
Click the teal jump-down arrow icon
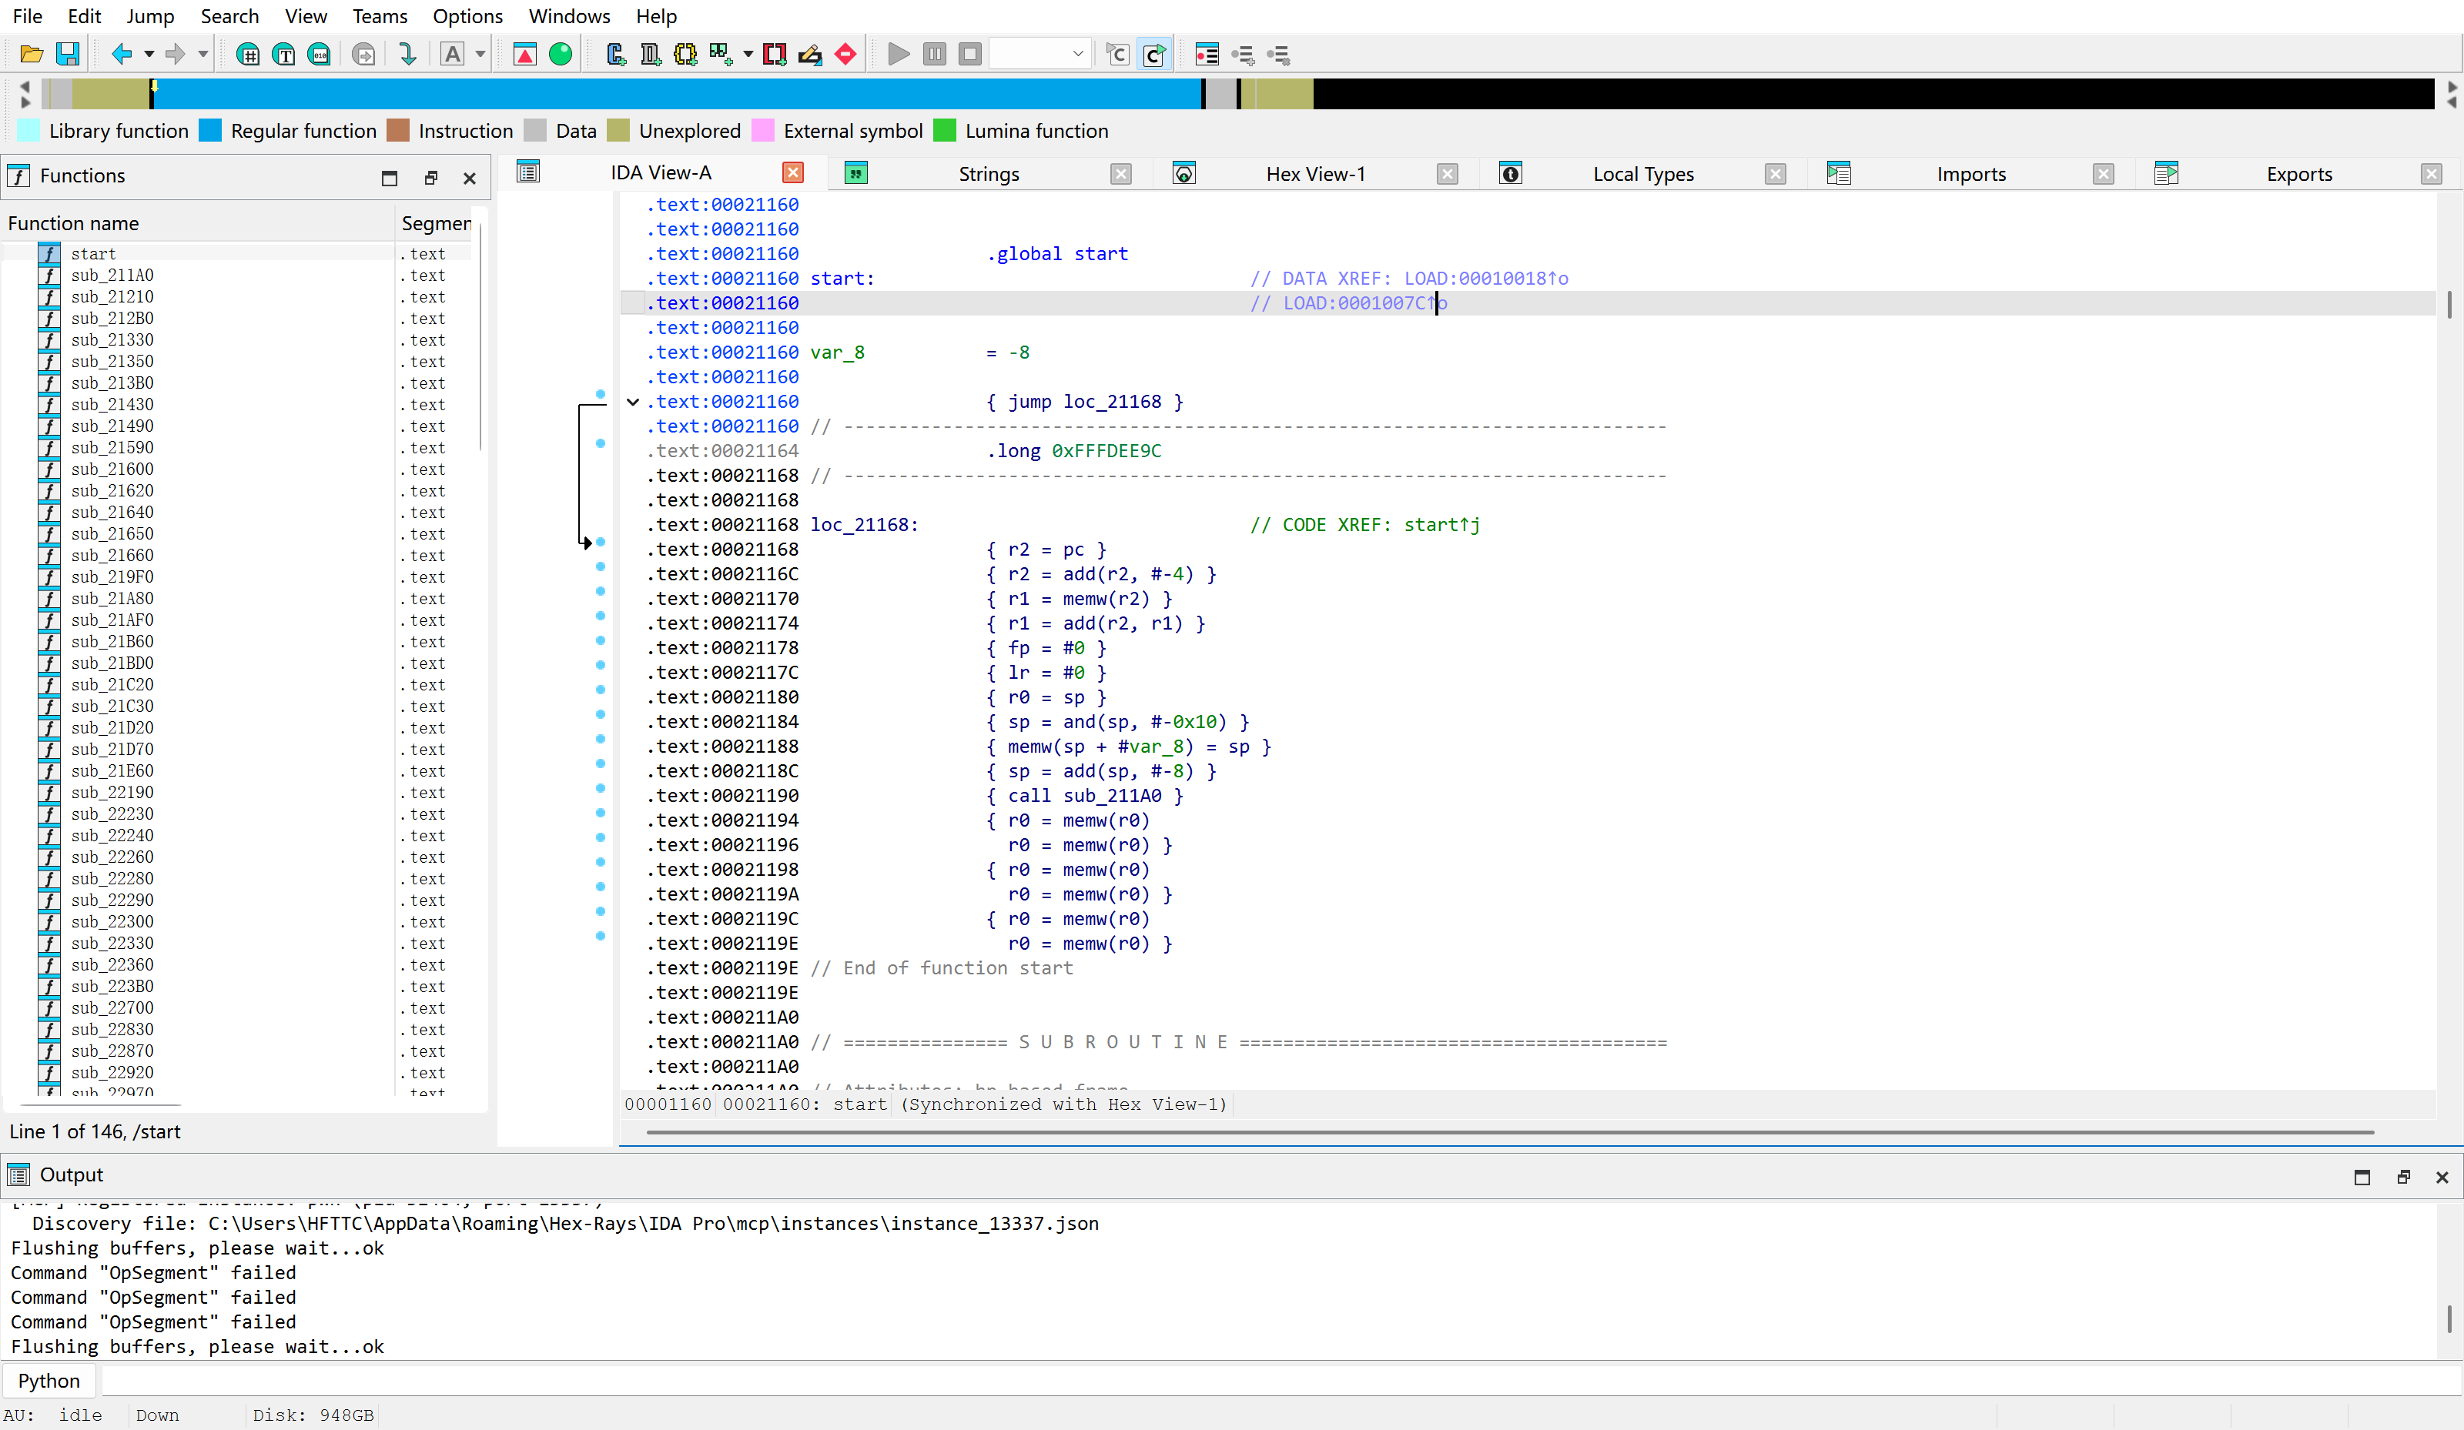tap(408, 54)
